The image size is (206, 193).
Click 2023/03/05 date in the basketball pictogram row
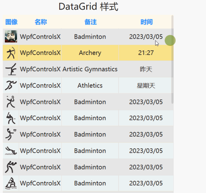(x=146, y=134)
